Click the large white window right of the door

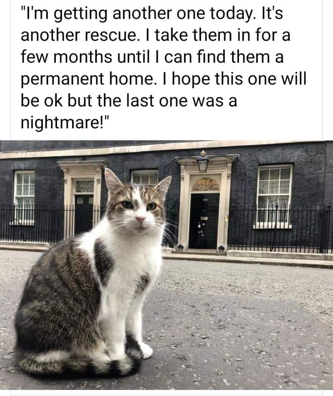(274, 197)
